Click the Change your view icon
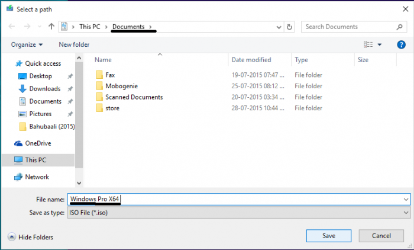This screenshot has height=250, width=414. 368,44
